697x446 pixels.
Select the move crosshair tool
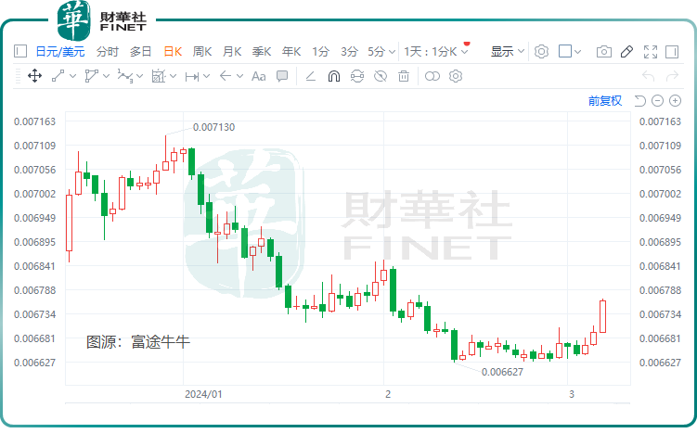point(34,76)
